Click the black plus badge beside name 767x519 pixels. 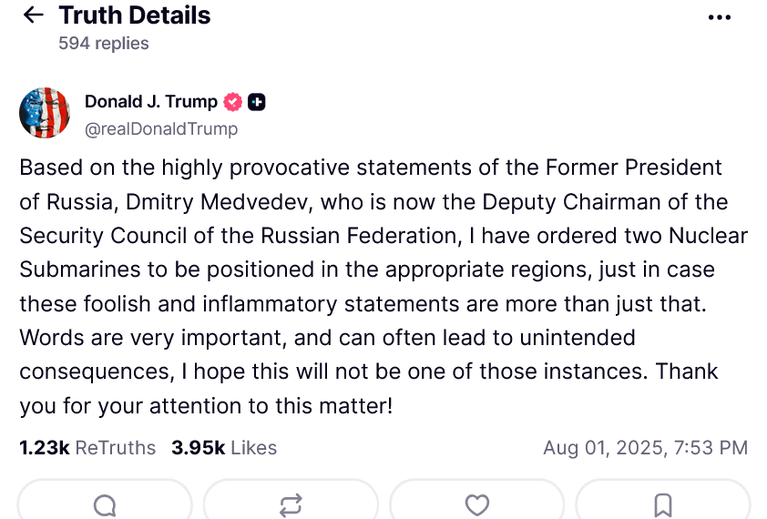(257, 102)
